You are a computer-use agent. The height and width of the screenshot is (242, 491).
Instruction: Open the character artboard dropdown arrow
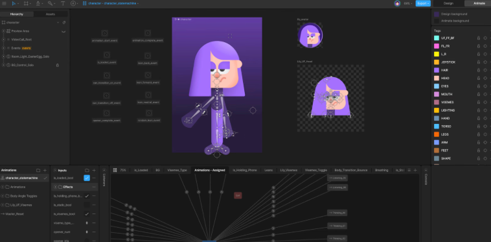pyautogui.click(x=58, y=23)
